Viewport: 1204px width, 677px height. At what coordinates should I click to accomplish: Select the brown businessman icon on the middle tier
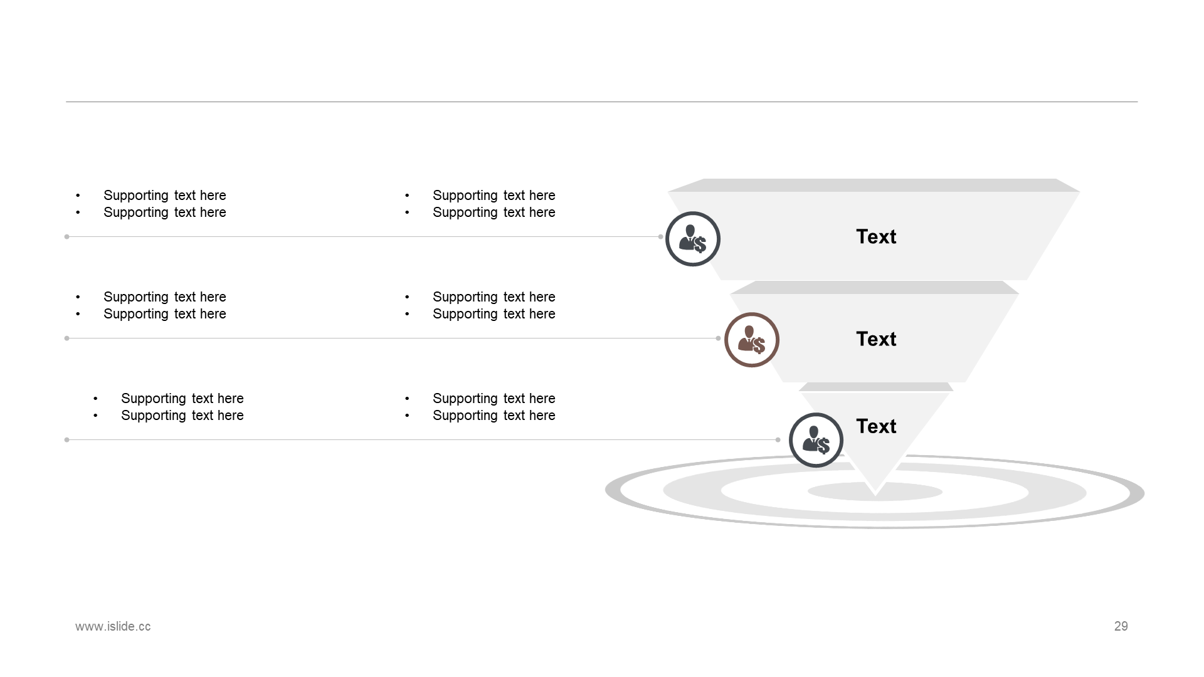click(x=751, y=340)
